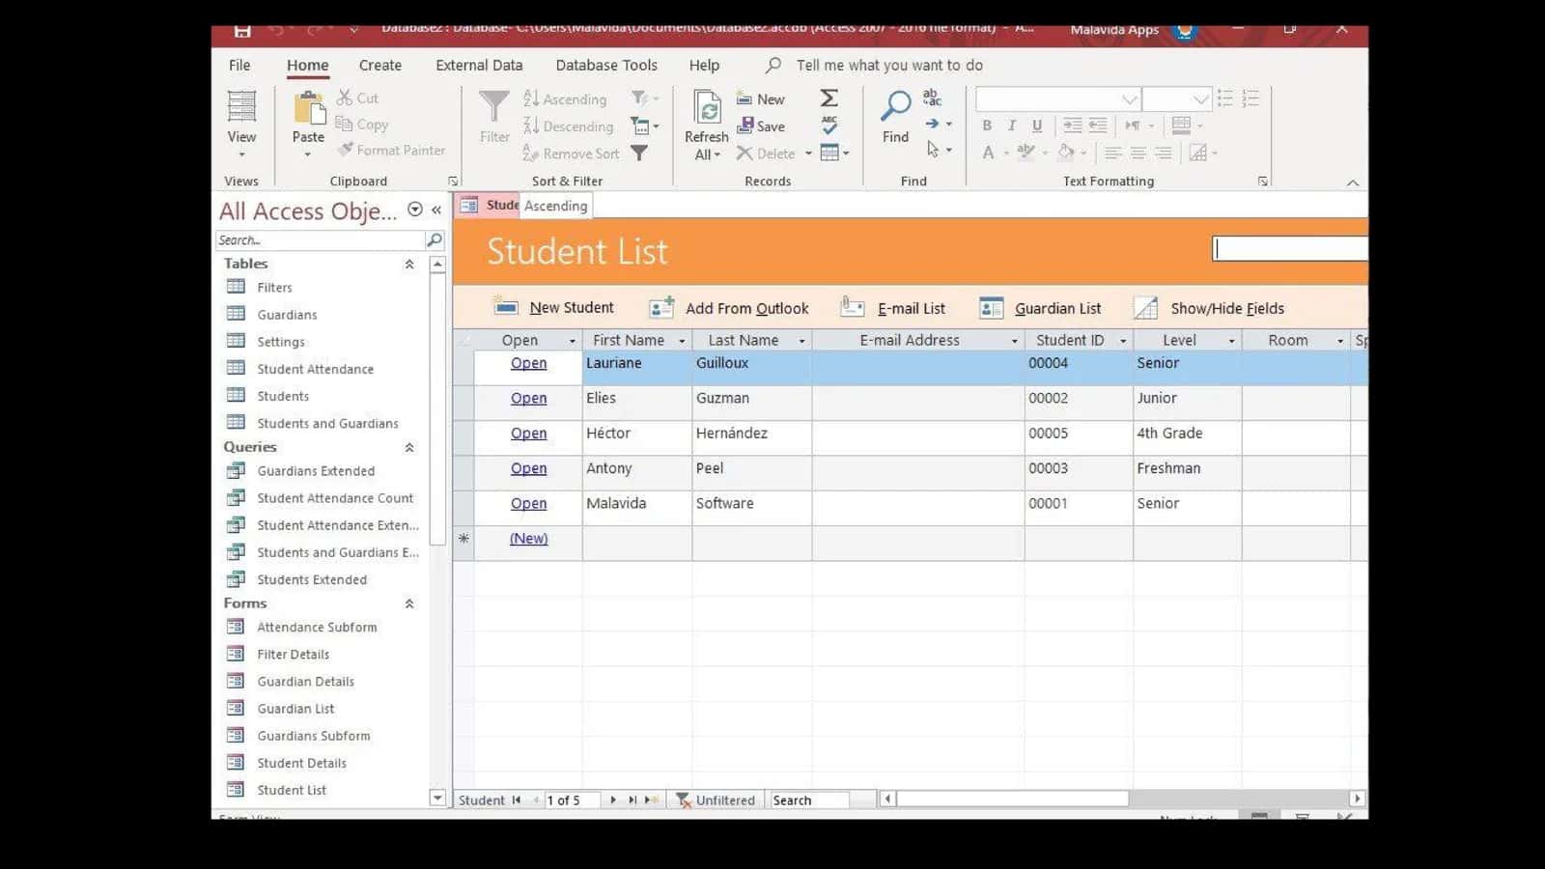The width and height of the screenshot is (1545, 869).
Task: Click the Replace icon
Action: click(x=932, y=98)
